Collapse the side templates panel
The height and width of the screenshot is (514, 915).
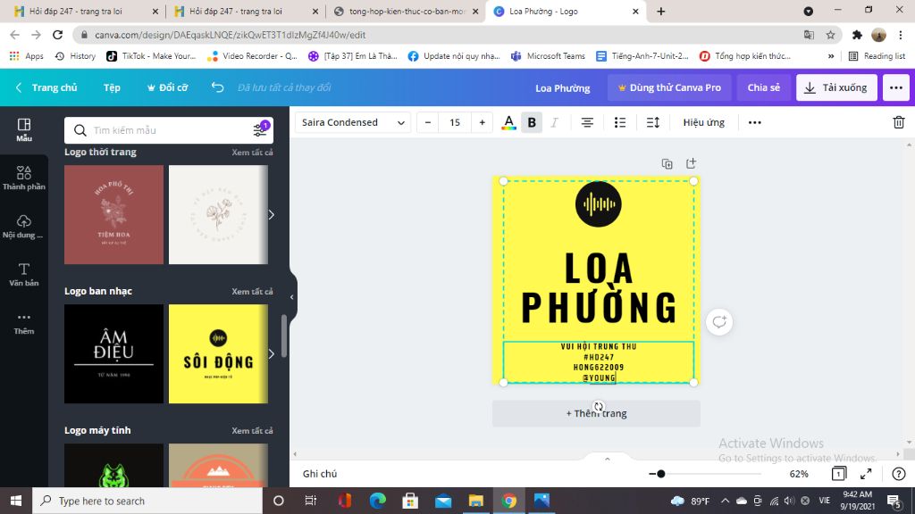292,297
